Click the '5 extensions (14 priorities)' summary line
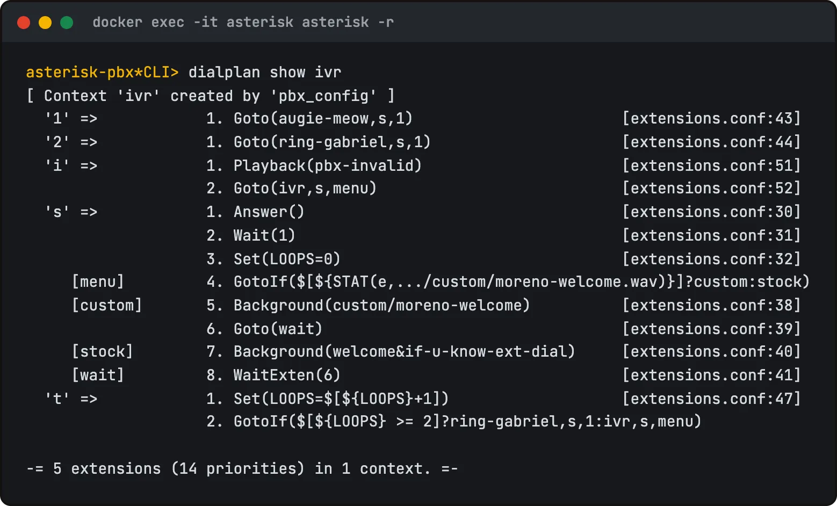This screenshot has width=837, height=506. click(x=242, y=469)
